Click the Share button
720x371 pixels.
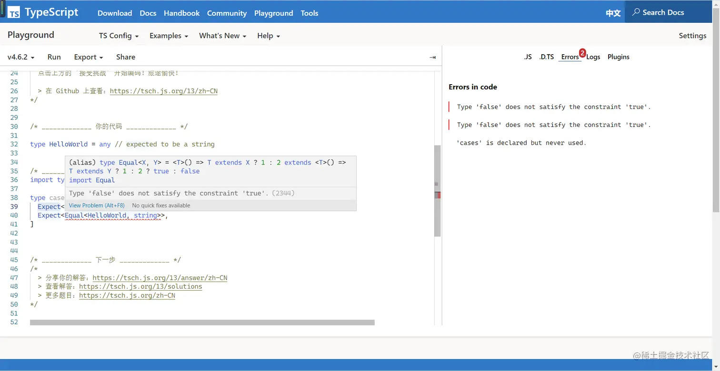[x=126, y=57]
